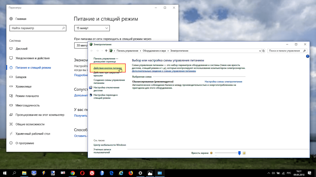Launch Opera browser from the taskbar

pos(82,173)
